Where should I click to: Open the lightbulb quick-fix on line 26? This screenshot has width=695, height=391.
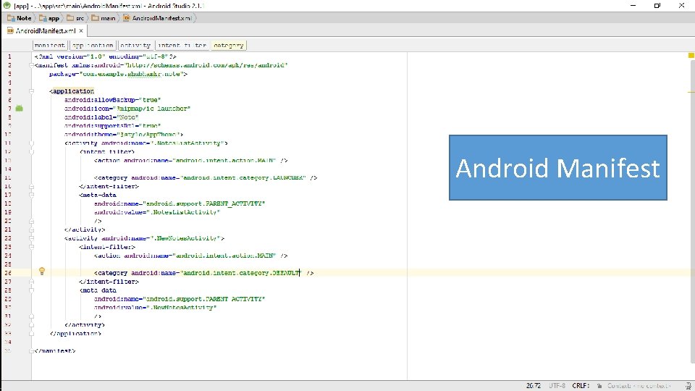[x=42, y=271]
